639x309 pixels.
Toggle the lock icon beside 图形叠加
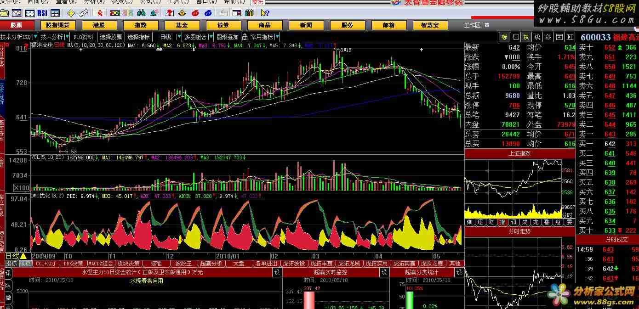[244, 37]
